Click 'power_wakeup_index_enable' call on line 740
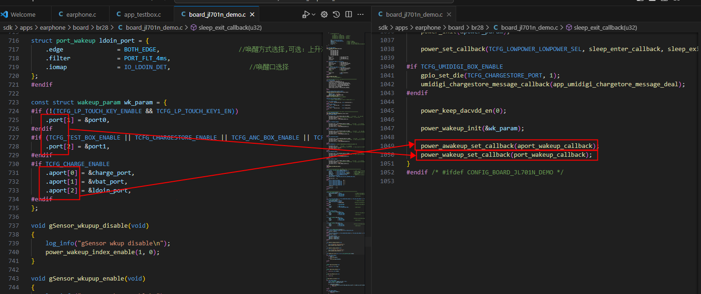The width and height of the screenshot is (701, 294). [91, 252]
